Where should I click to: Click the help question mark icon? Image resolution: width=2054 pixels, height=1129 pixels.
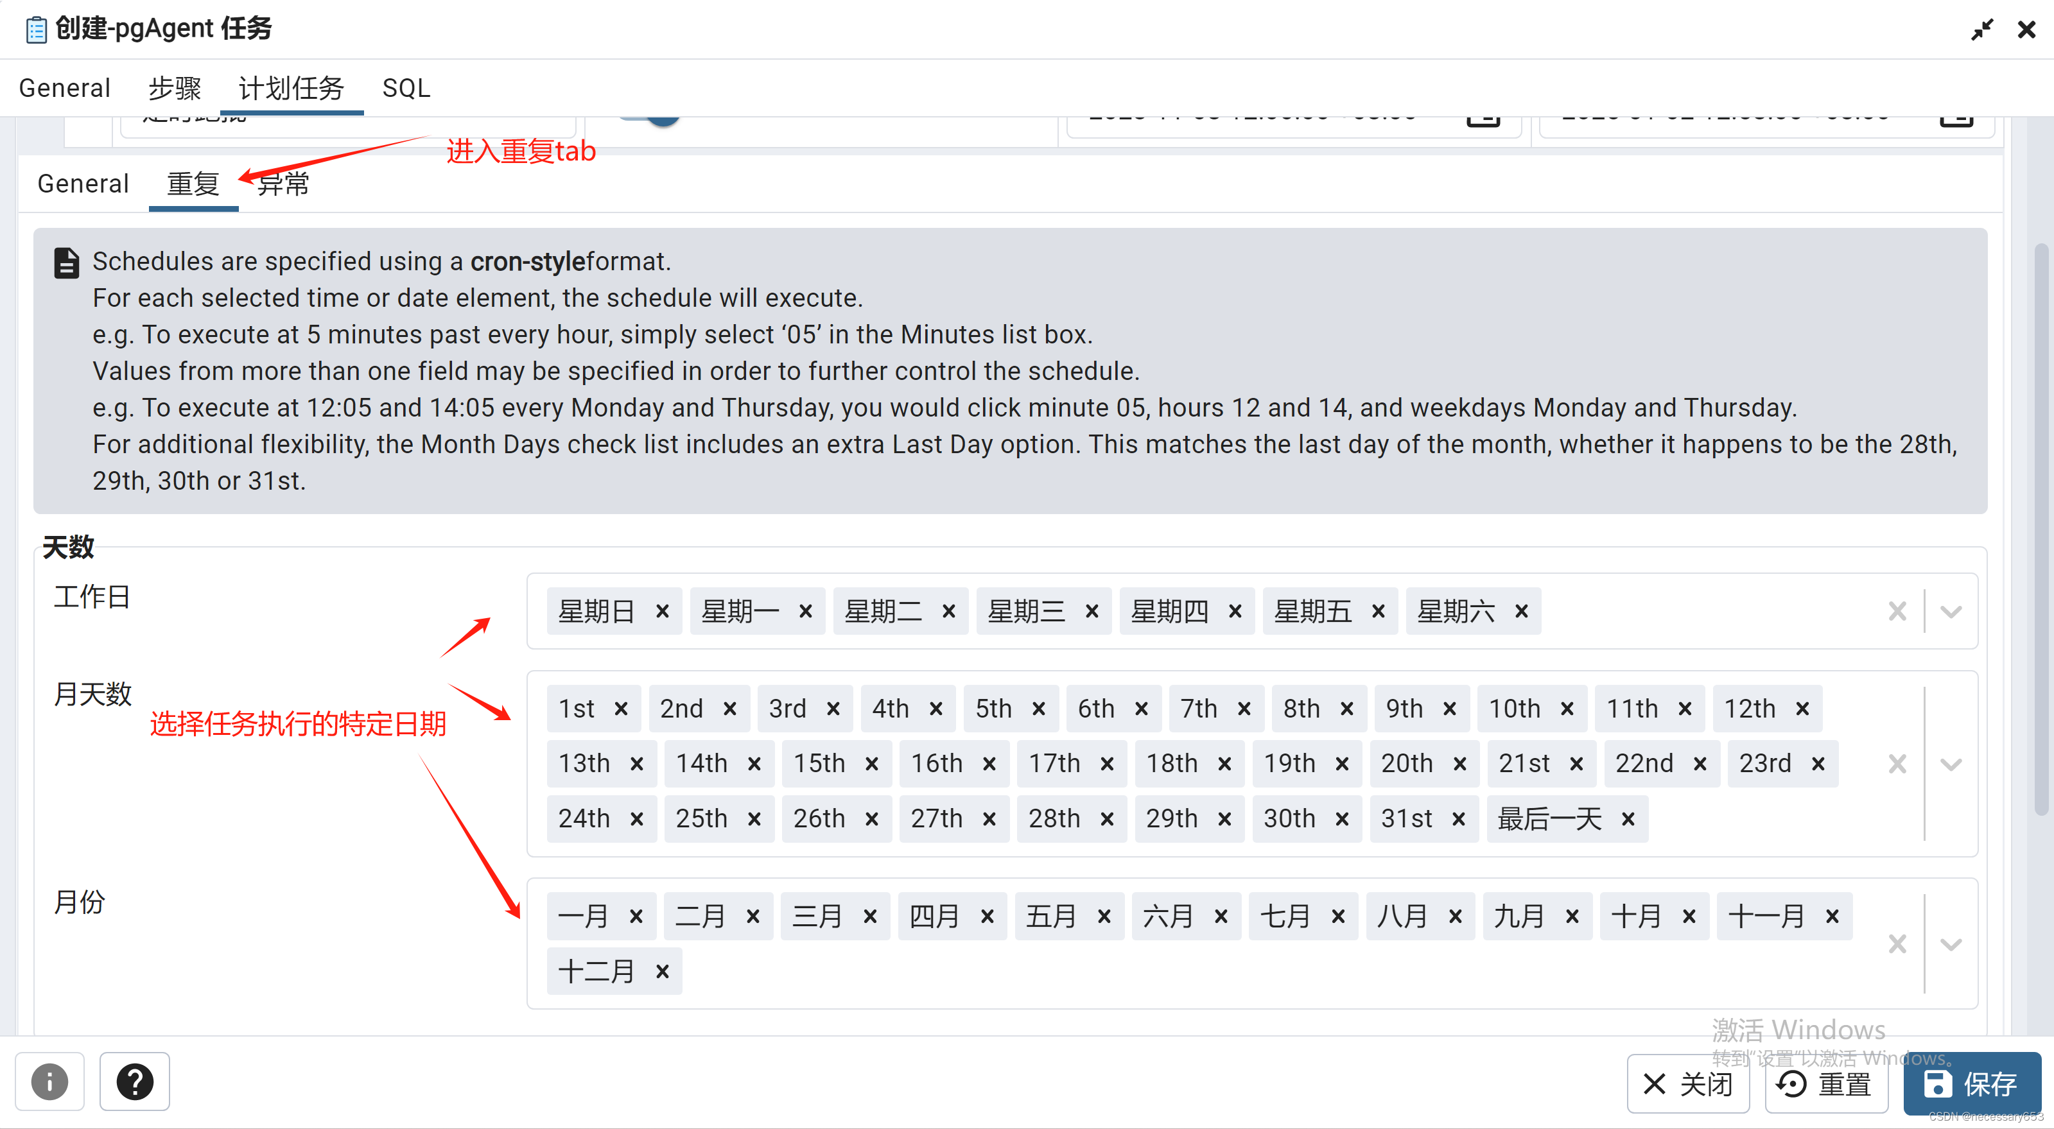[134, 1082]
